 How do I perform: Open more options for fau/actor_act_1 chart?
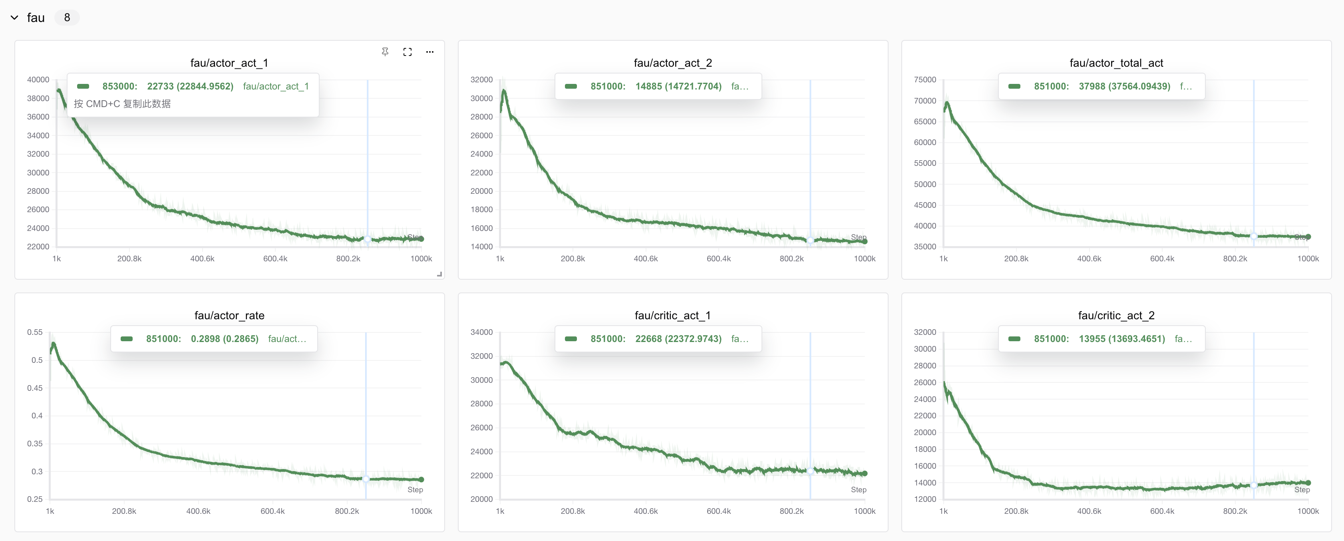click(429, 52)
